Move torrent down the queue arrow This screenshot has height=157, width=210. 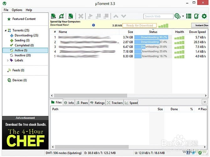[123, 16]
